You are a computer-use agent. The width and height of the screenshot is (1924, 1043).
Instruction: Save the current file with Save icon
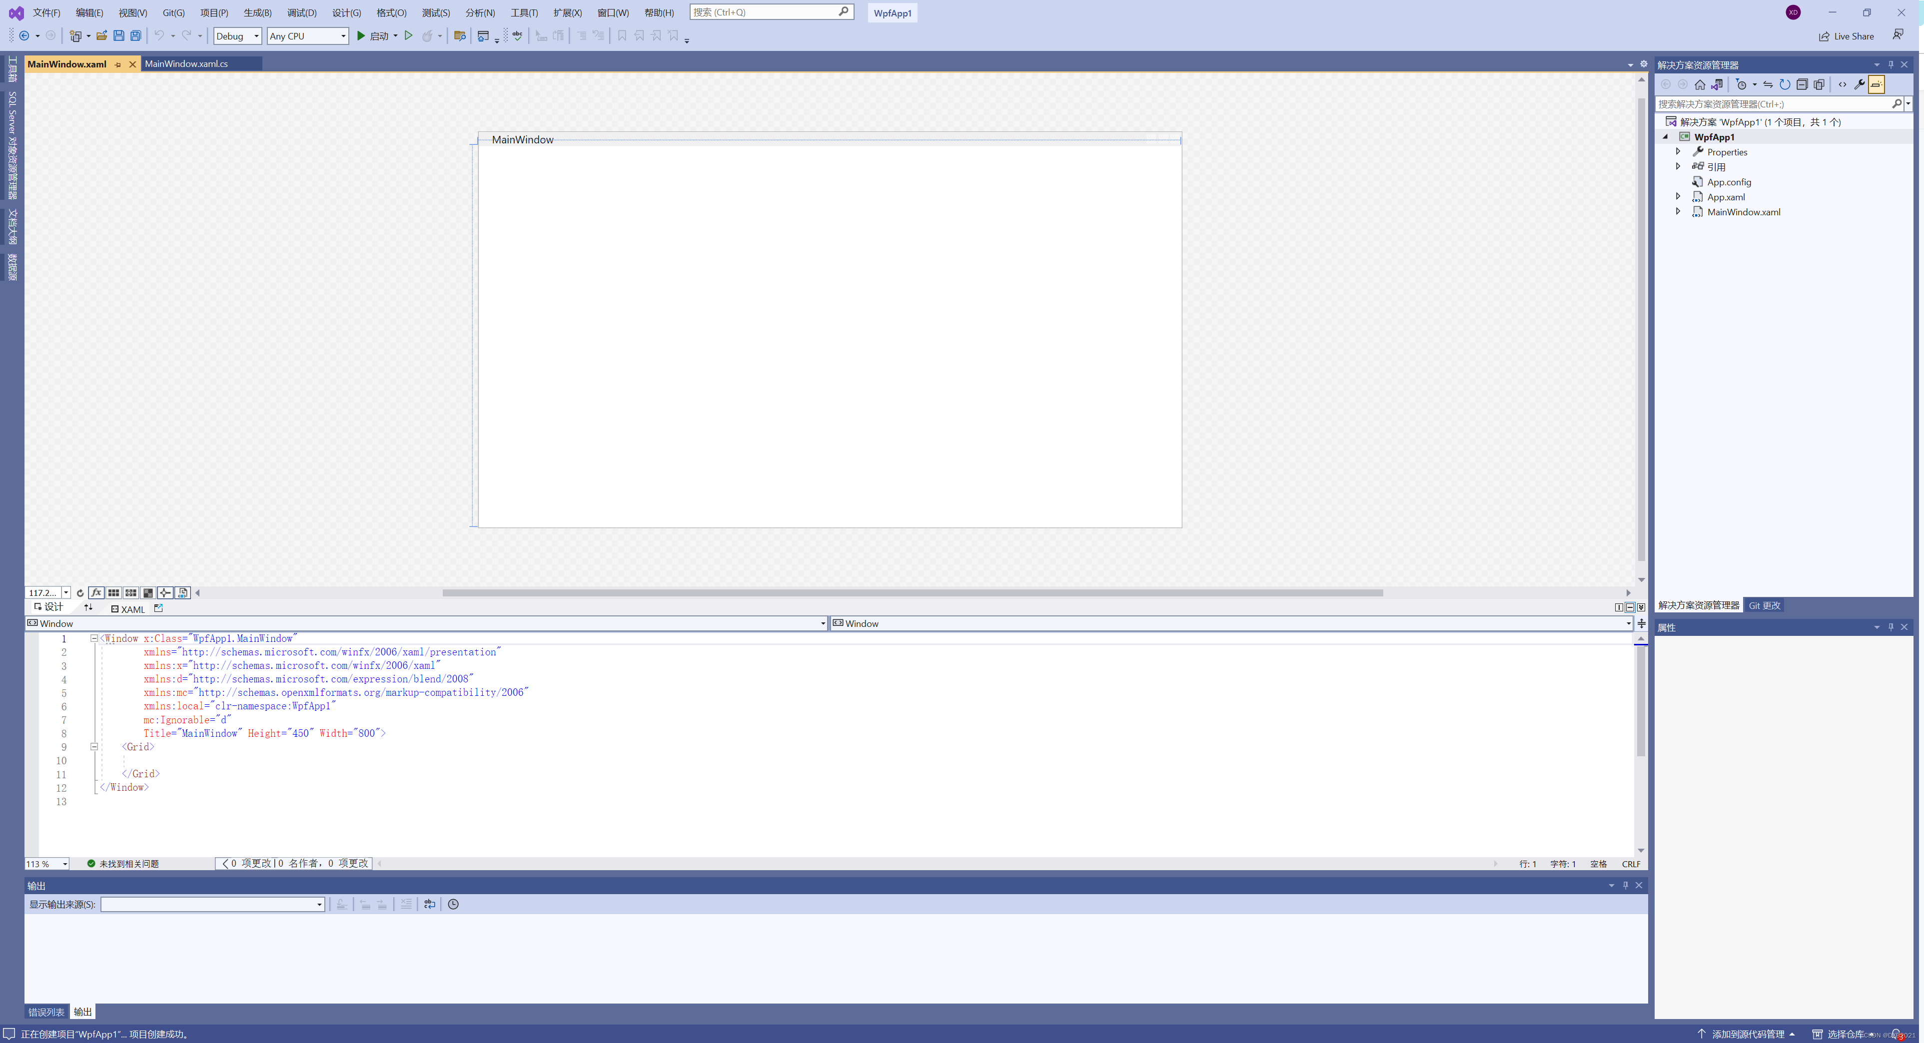tap(119, 36)
